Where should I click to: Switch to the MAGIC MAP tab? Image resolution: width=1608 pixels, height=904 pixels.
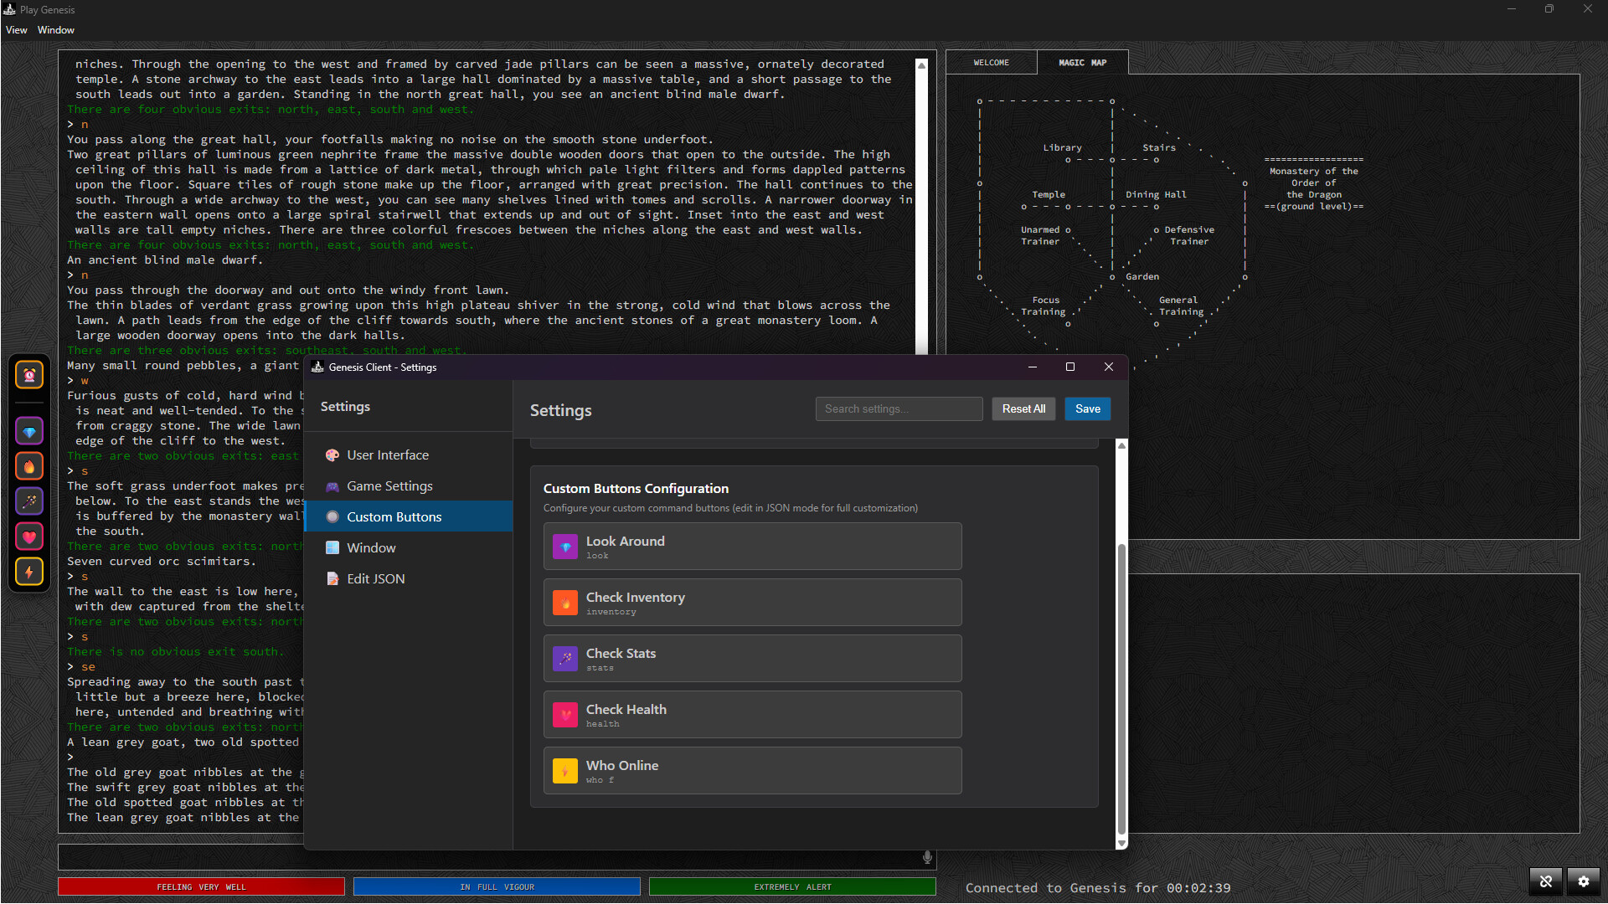pyautogui.click(x=1082, y=63)
